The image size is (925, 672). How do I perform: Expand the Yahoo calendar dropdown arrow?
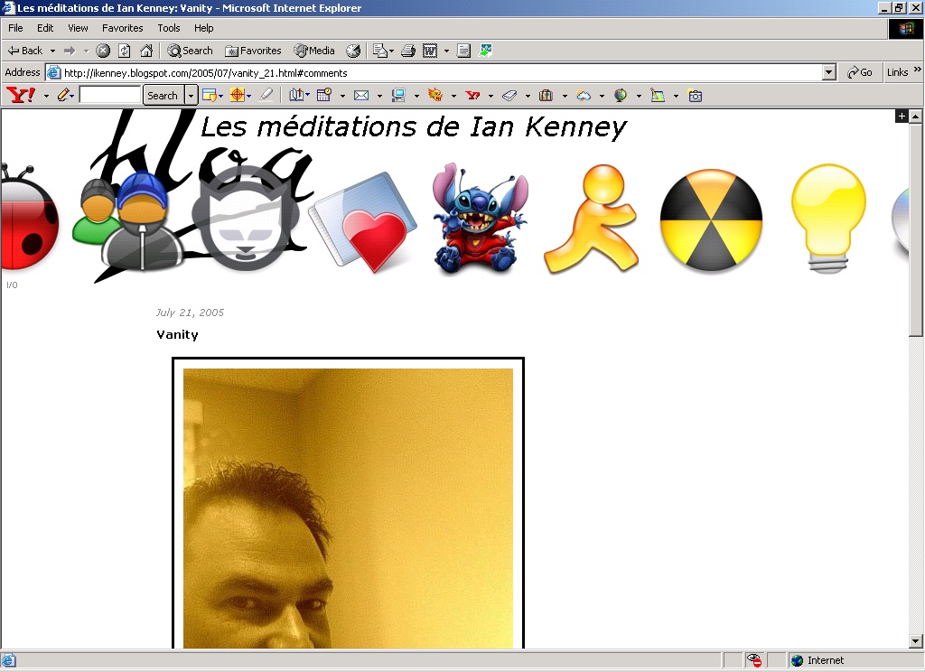coord(342,96)
